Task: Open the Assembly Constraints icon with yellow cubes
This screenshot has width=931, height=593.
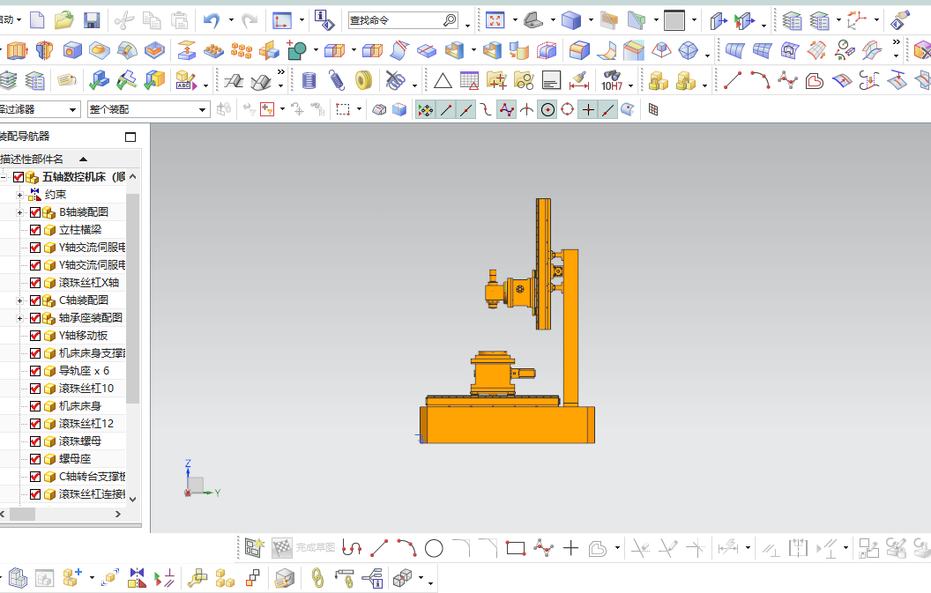Action: pos(225,577)
